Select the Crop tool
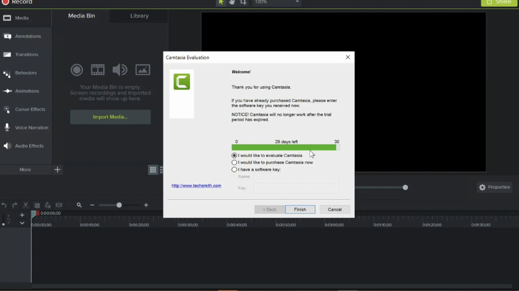 coord(243,3)
